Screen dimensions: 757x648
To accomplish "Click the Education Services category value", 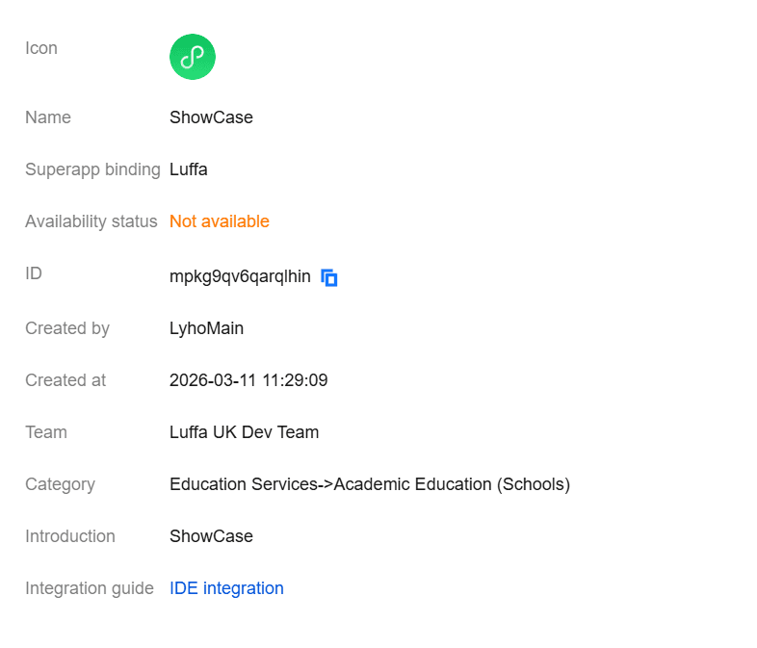I will click(370, 484).
